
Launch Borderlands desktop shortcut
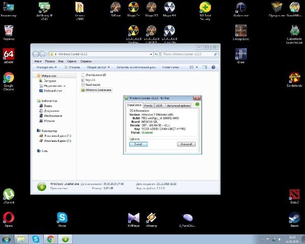tap(294, 79)
